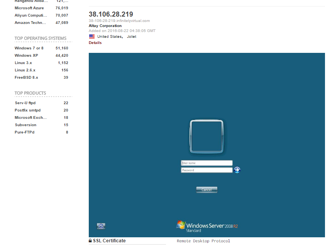
Task: Click the SSL Certificate heading
Action: (109, 241)
